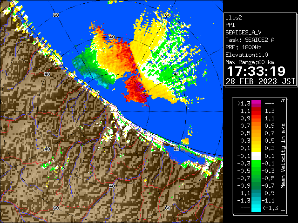Image resolution: width=298 pixels, height=223 pixels.
Task: Click the 'Max Range:60 km' line
Action: point(250,62)
